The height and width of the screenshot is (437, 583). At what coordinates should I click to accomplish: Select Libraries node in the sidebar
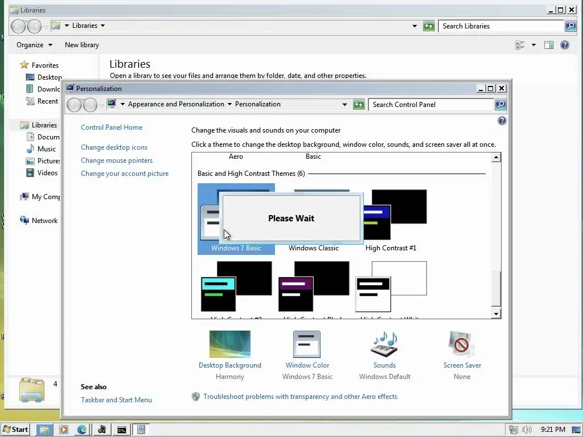point(39,125)
